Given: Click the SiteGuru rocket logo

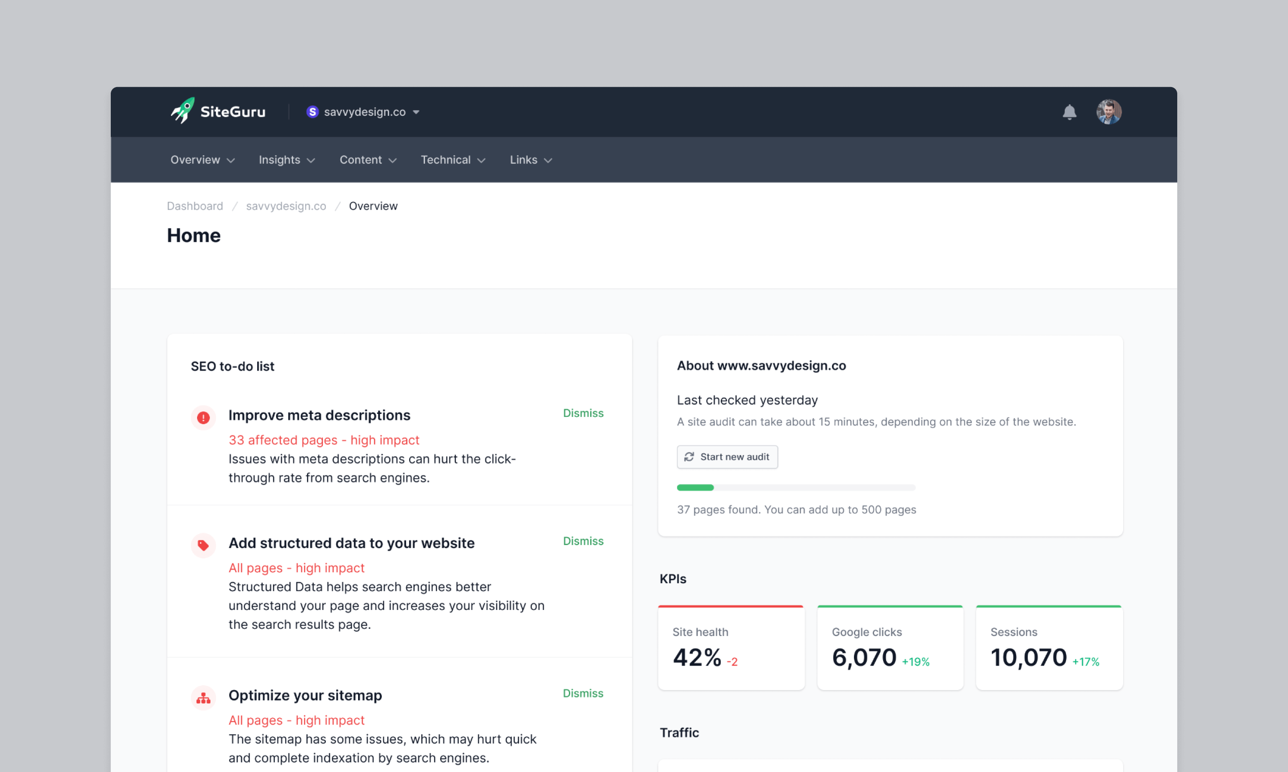Looking at the screenshot, I should [183, 111].
